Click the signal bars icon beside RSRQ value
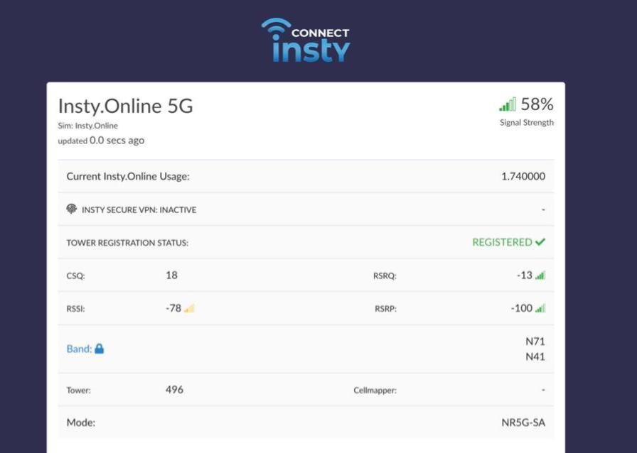Image resolution: width=637 pixels, height=453 pixels. [540, 275]
